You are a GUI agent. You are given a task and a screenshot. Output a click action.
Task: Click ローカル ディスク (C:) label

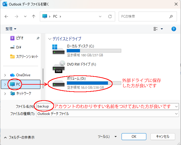coord(81,46)
